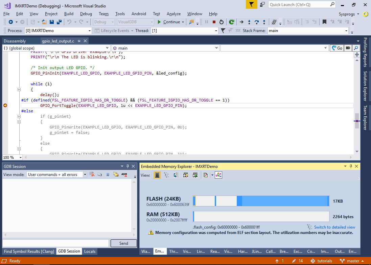The image size is (371, 265).
Task: Pin the GDB Session panel
Action: coord(127,166)
